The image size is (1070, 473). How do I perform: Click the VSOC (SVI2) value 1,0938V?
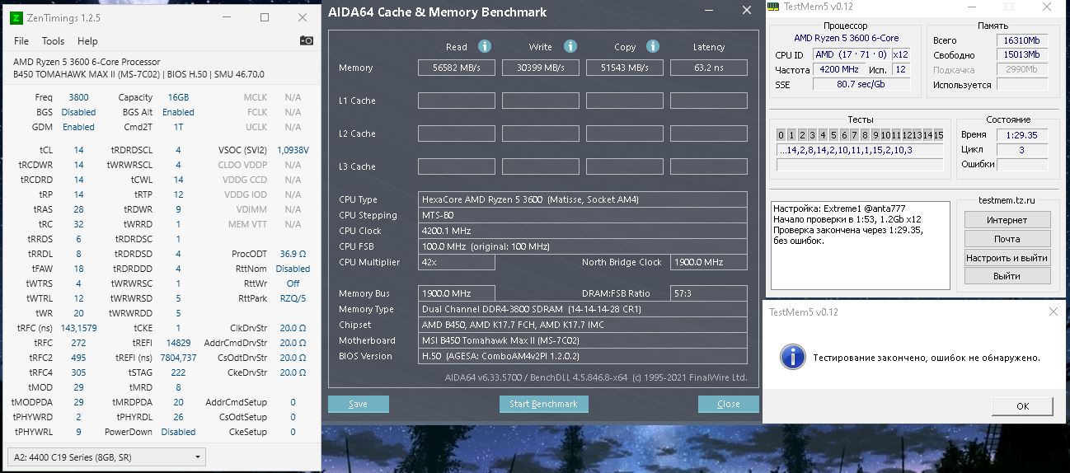pos(293,150)
